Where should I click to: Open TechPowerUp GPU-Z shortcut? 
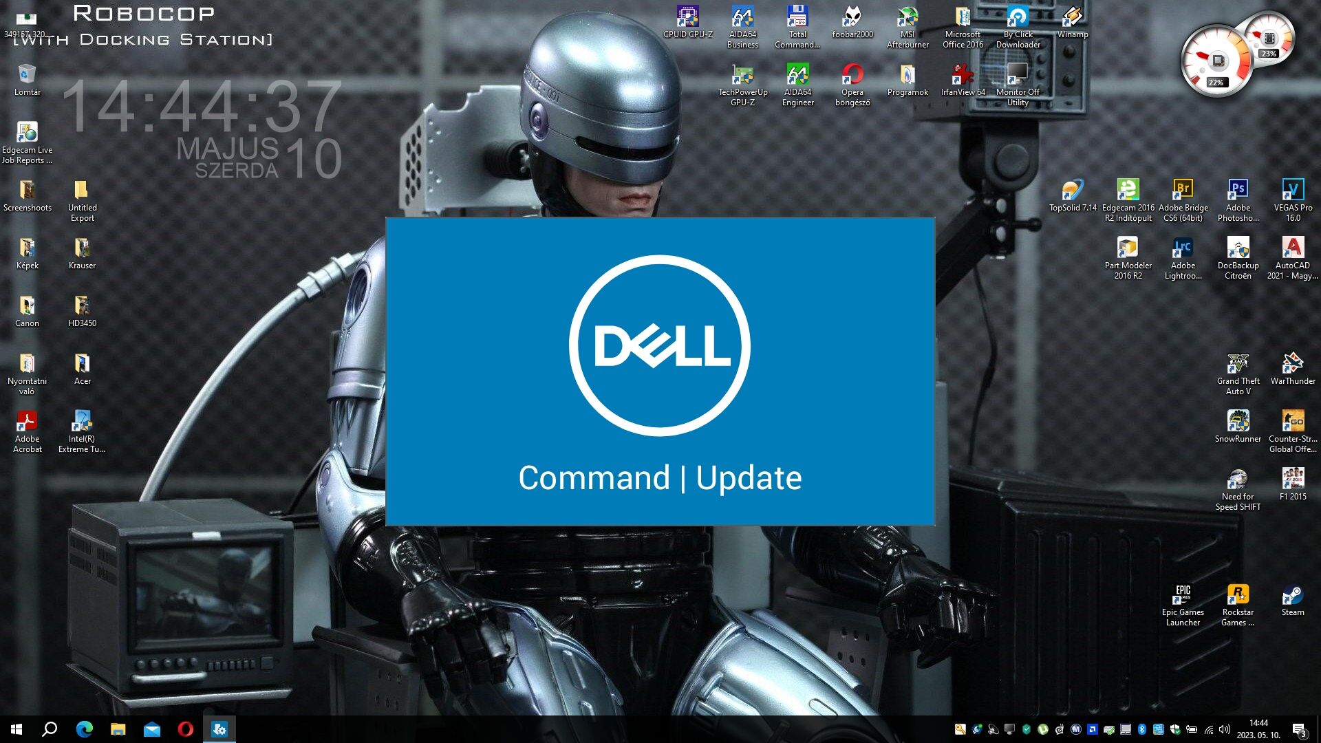point(742,85)
